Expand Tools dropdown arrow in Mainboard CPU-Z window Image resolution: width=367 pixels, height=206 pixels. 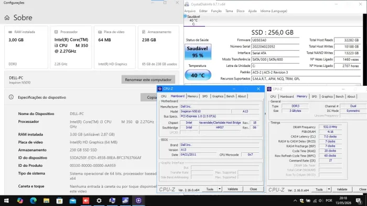point(220,189)
